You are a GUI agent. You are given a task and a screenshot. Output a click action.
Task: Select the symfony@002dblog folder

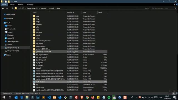pyautogui.click(x=43, y=49)
